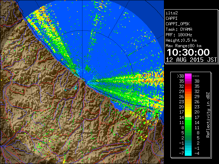
Task: Click the red 32-35 dBZ legend color
Action: coord(188,86)
